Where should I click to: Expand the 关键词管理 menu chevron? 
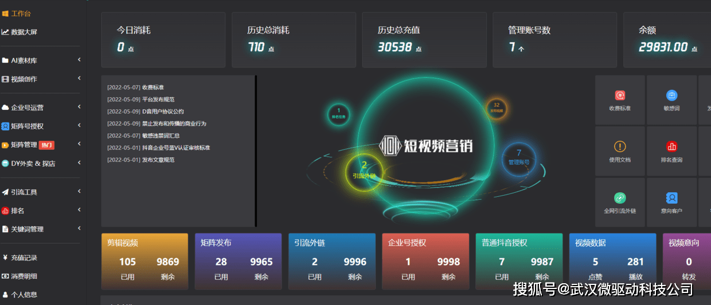pyautogui.click(x=79, y=228)
